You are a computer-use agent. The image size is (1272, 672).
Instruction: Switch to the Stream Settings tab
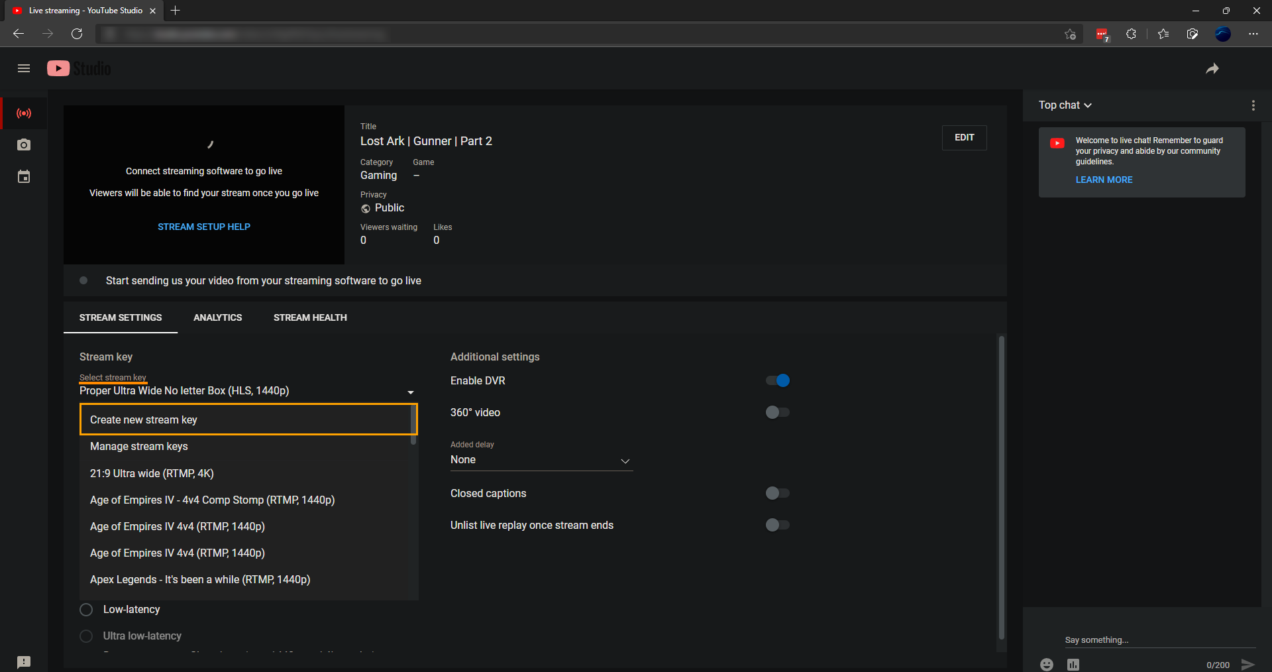pyautogui.click(x=121, y=317)
